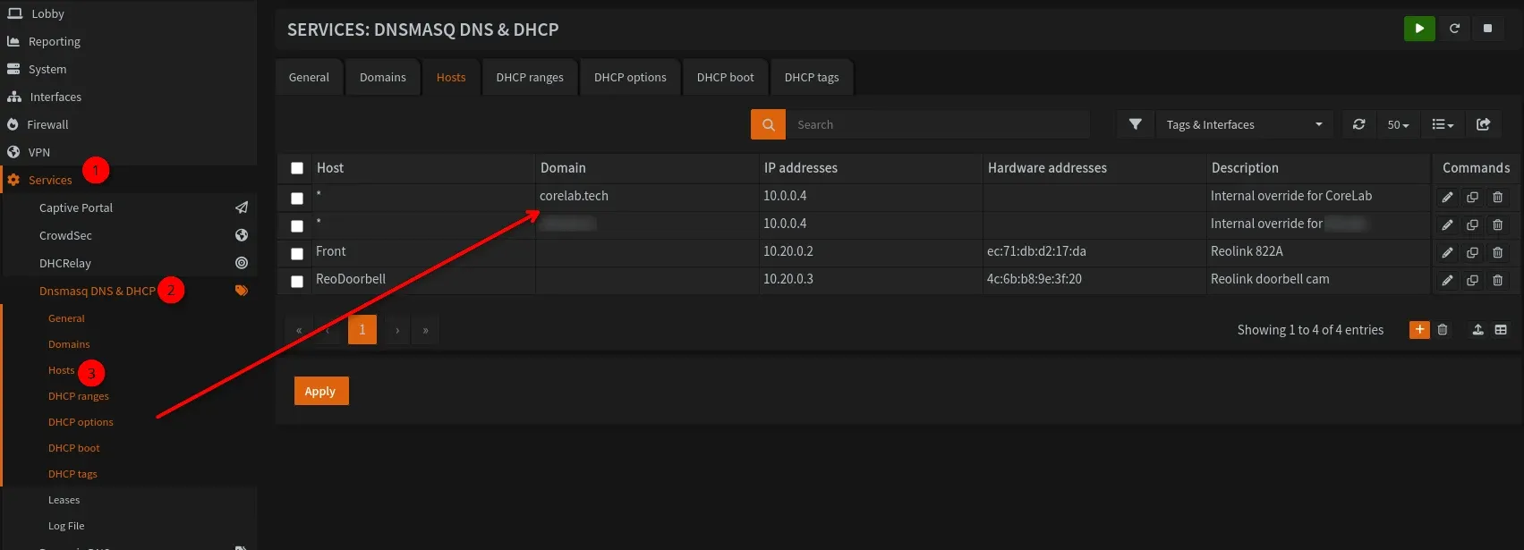The image size is (1524, 550).
Task: Go to page 1 in pagination
Action: click(x=362, y=330)
